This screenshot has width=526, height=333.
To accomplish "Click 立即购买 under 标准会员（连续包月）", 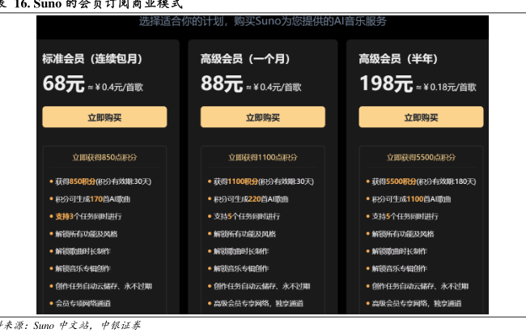I will pos(104,117).
